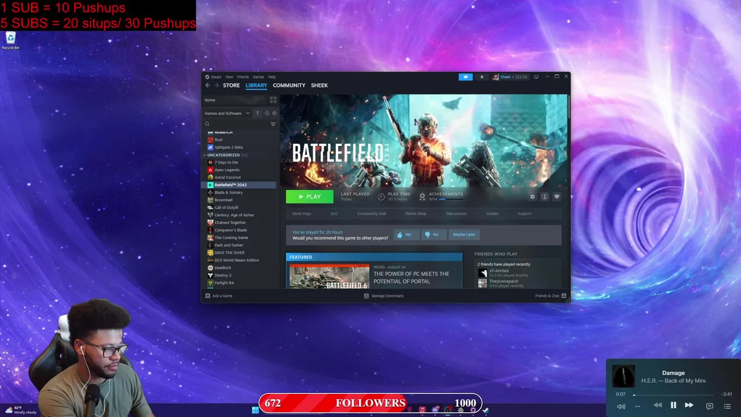Switch to the STORE tab

231,85
